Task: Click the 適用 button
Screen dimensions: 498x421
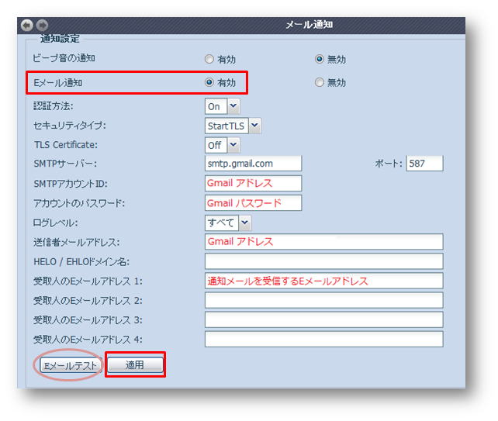Action: pos(135,365)
